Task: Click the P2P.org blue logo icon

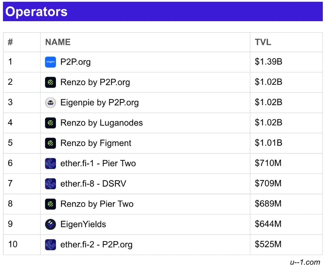Action: click(x=50, y=62)
